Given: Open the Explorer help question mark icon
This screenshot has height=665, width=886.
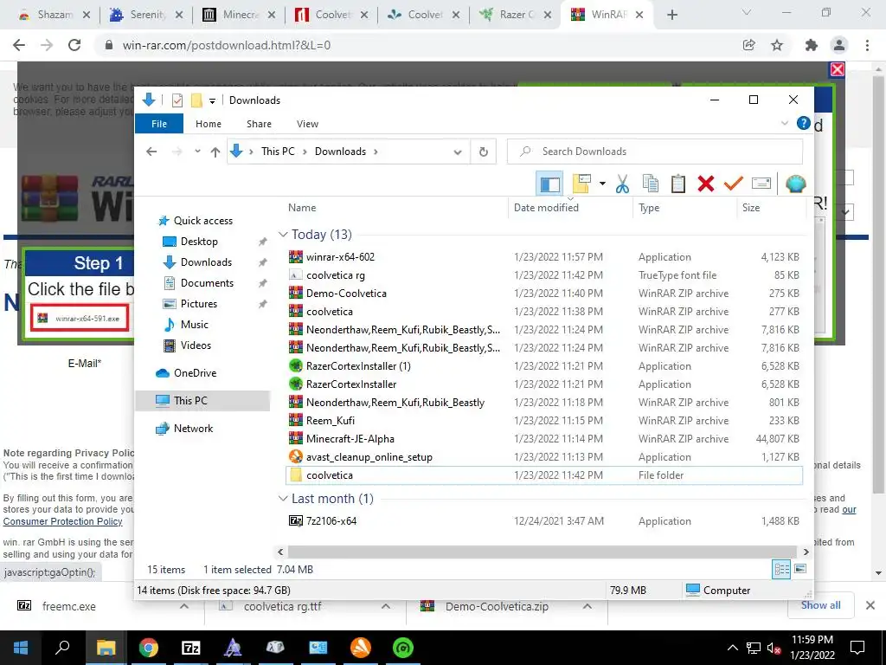Looking at the screenshot, I should pos(803,123).
